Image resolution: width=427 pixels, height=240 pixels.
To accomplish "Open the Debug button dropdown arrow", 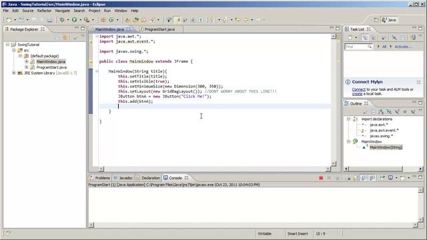I will (x=68, y=19).
